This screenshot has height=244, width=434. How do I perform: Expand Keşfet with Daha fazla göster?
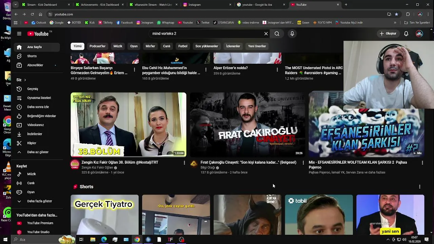tap(37, 201)
